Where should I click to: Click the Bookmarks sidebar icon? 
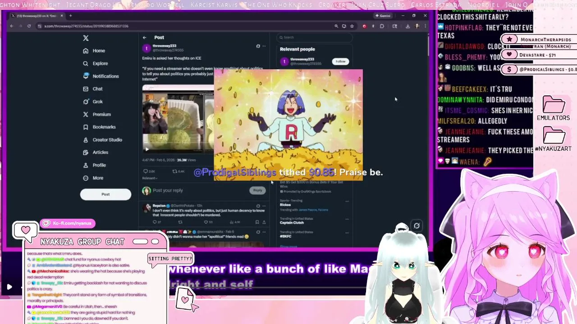86,127
